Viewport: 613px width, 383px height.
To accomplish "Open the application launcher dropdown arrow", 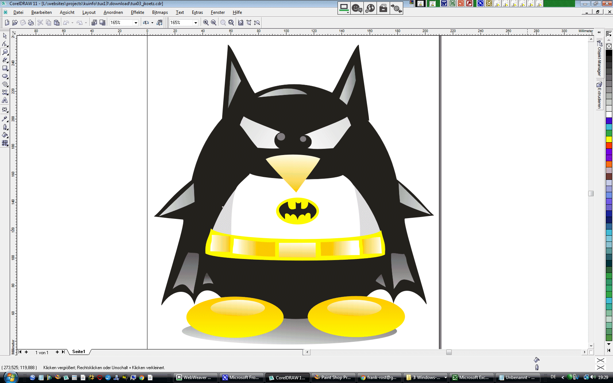I will point(152,23).
